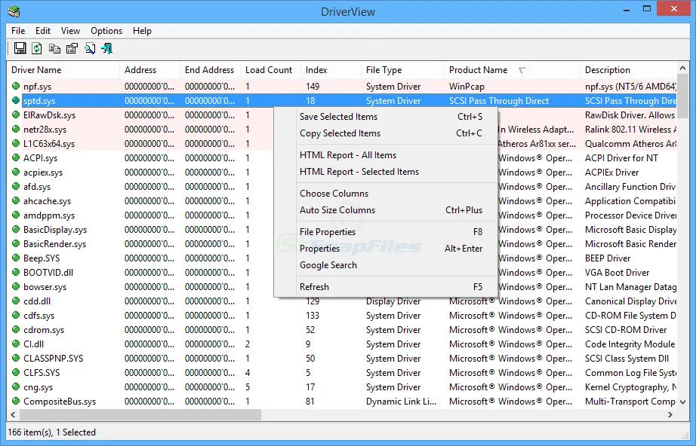696x446 pixels.
Task: Select Auto Size Columns menu entry
Action: [385, 210]
